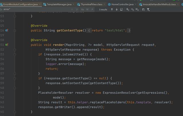Click the '3 results' count label
Viewport: 183px width, 116px height.
103,9
